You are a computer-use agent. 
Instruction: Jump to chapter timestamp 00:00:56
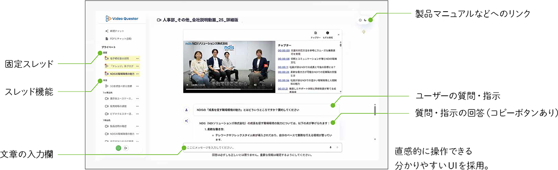pos(284,80)
